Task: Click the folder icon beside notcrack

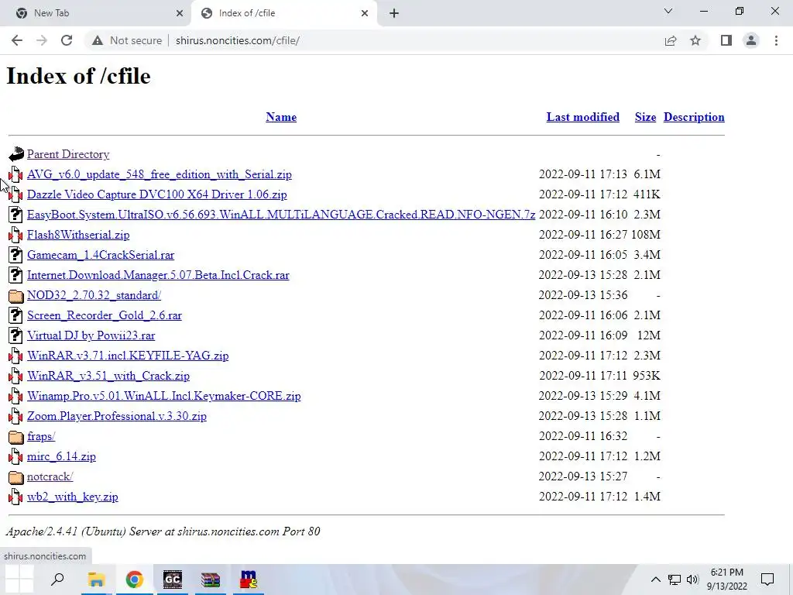Action: (16, 477)
